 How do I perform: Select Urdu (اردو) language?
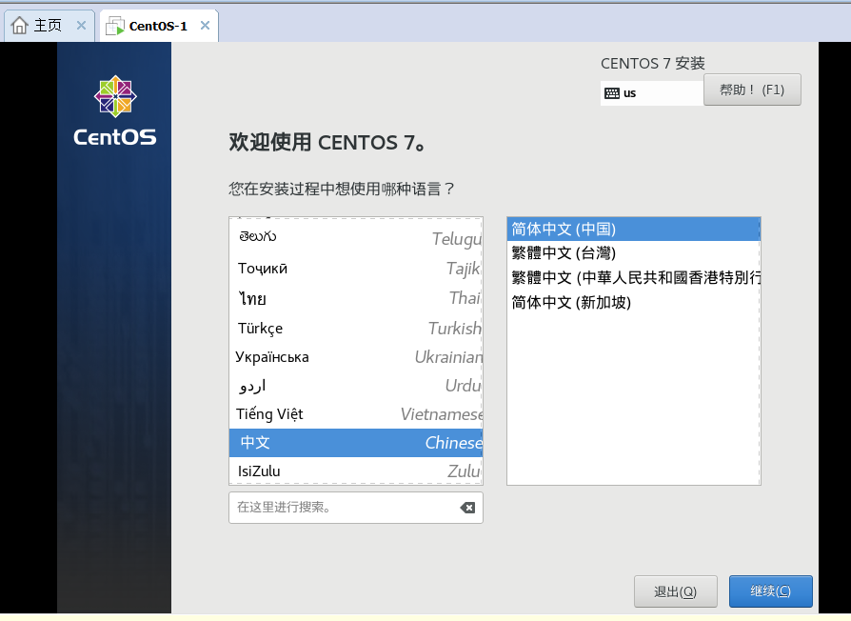coord(355,386)
